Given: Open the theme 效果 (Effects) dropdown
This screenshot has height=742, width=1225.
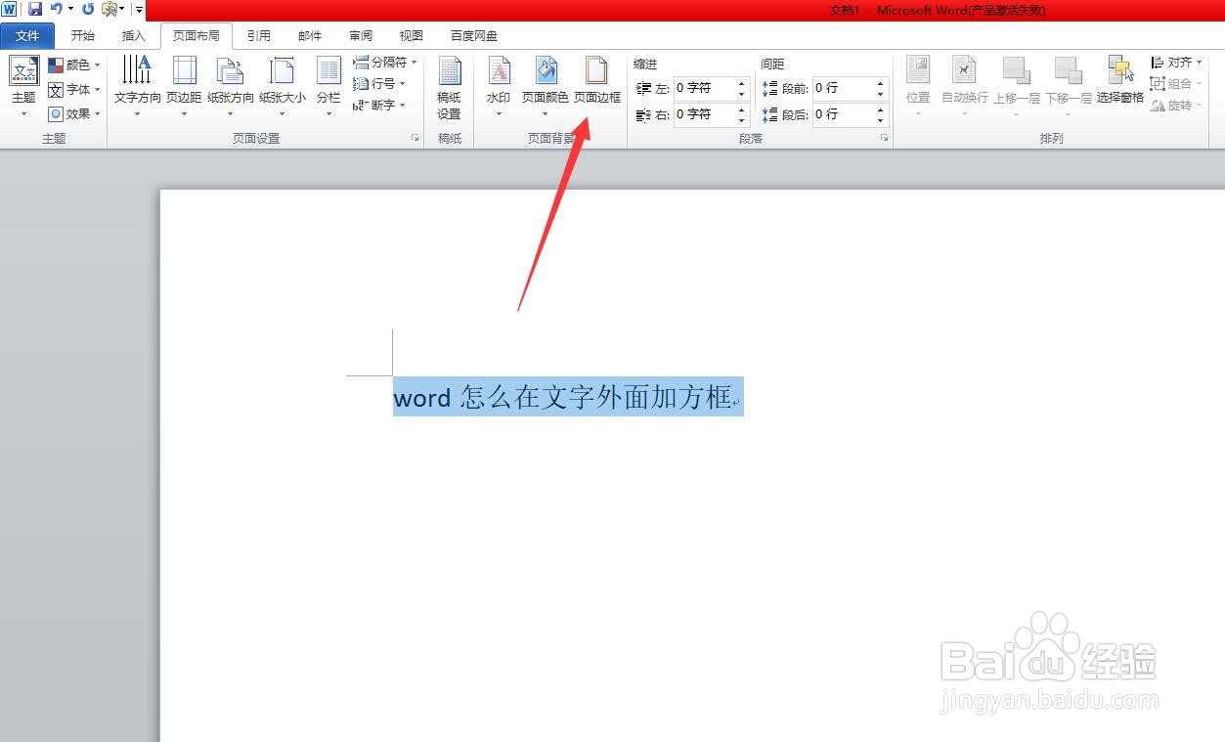Looking at the screenshot, I should [x=74, y=113].
